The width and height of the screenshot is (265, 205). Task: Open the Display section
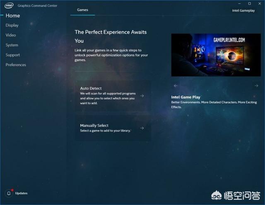[x=12, y=25]
